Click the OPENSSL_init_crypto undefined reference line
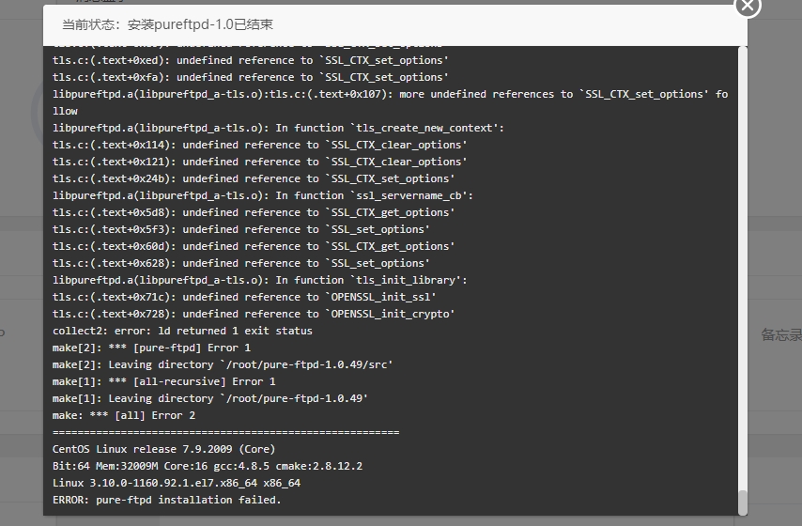Screen dimensions: 802x526 coord(254,314)
